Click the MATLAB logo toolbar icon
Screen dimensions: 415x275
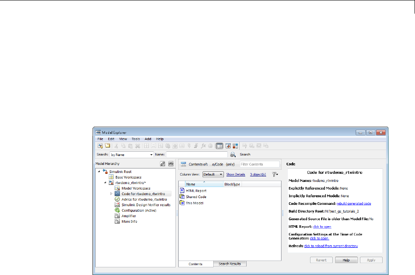[x=228, y=146]
